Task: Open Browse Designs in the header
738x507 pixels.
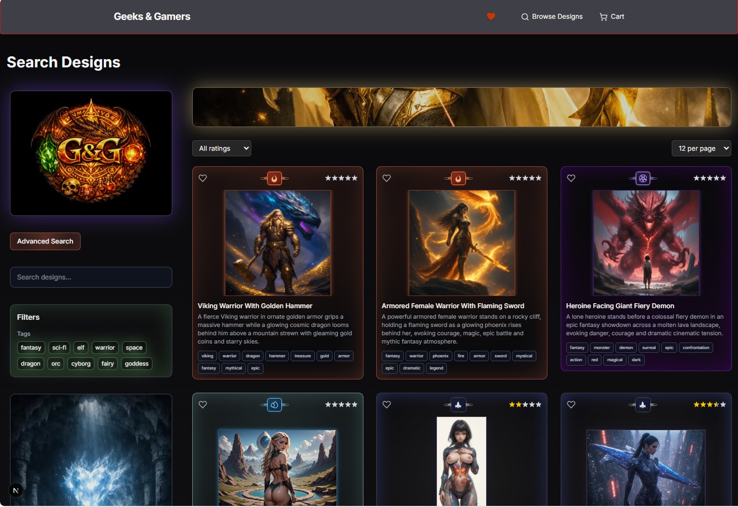Action: 552,17
